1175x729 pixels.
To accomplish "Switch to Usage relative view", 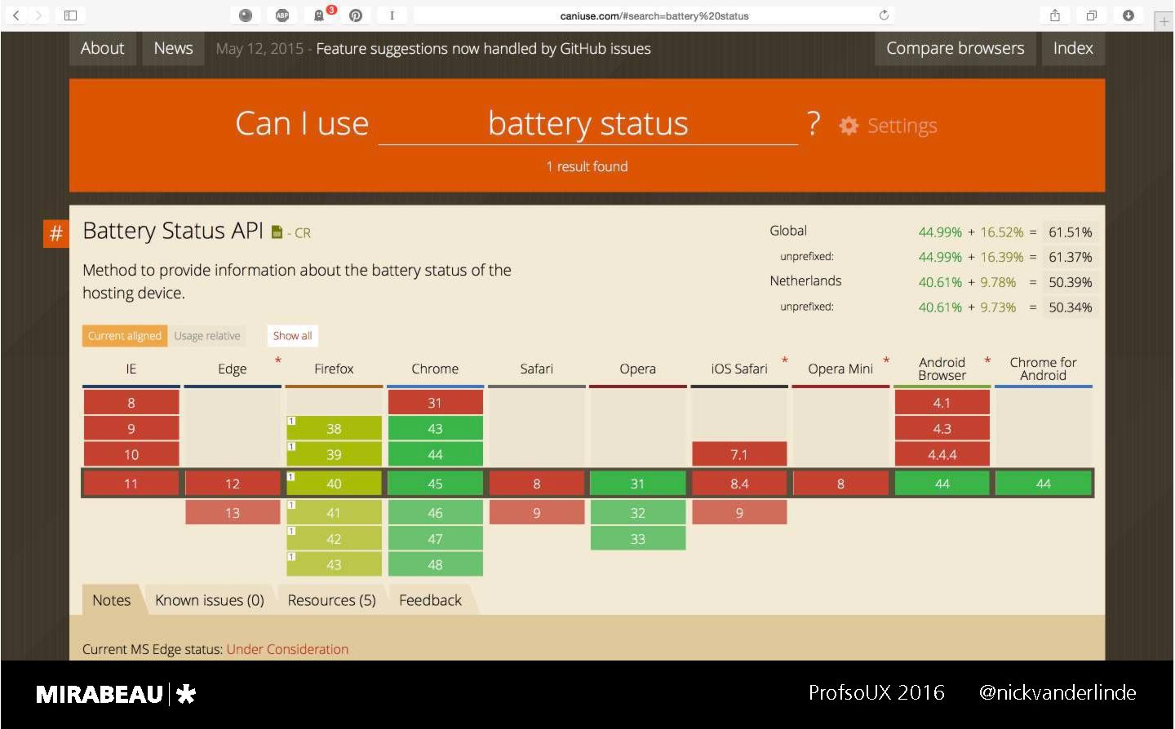I will 207,336.
